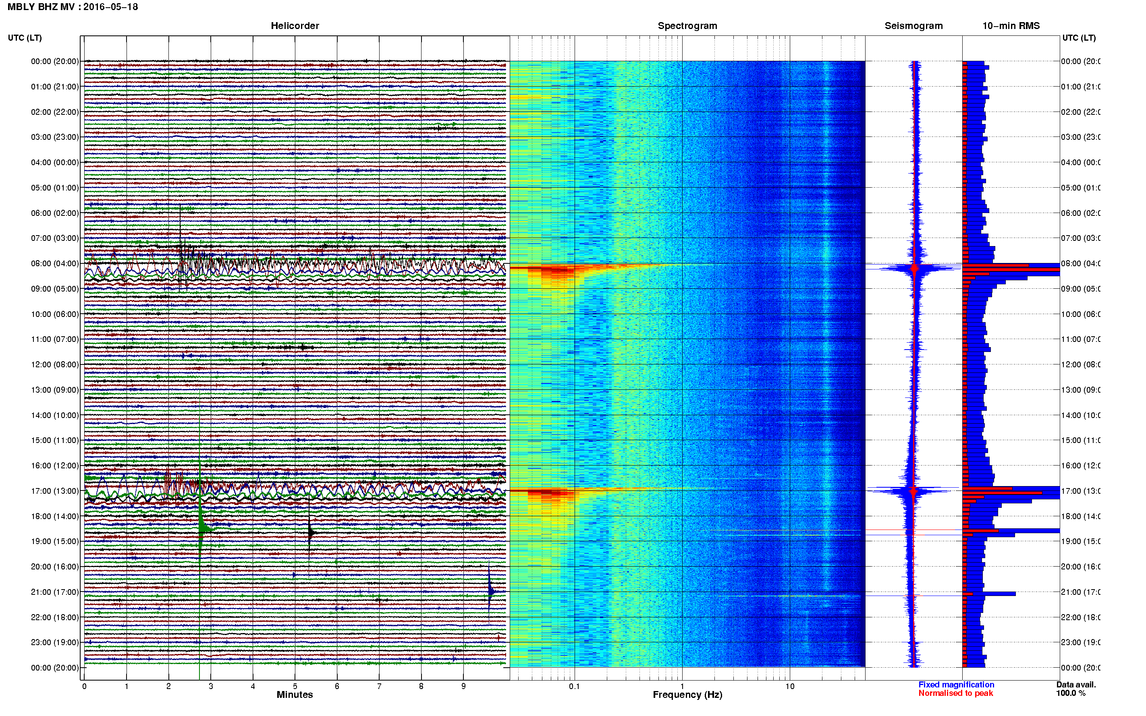The width and height of the screenshot is (1146, 716).
Task: Click the right '21:00' time label
Action: 1080,592
